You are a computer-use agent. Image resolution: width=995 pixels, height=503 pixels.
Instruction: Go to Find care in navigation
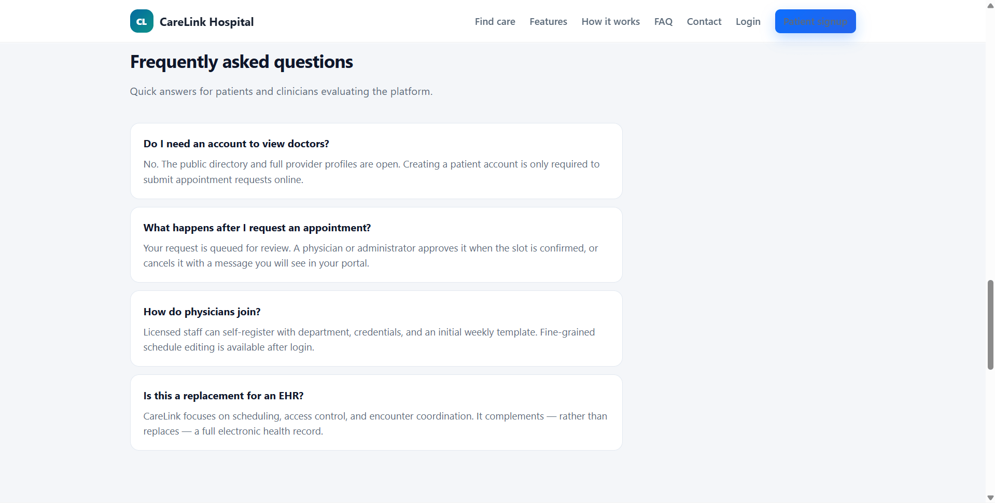[x=495, y=21]
